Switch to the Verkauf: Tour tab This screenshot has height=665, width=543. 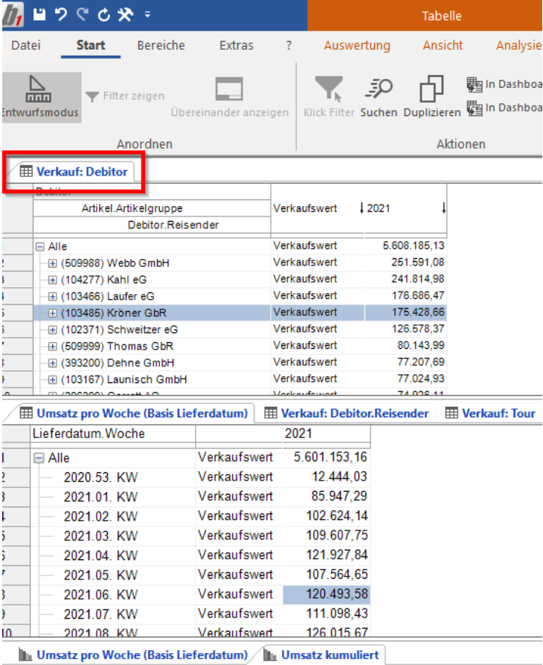point(491,414)
